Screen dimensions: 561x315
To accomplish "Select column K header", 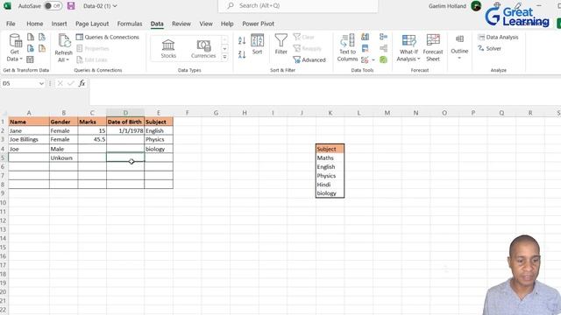I will pyautogui.click(x=330, y=113).
